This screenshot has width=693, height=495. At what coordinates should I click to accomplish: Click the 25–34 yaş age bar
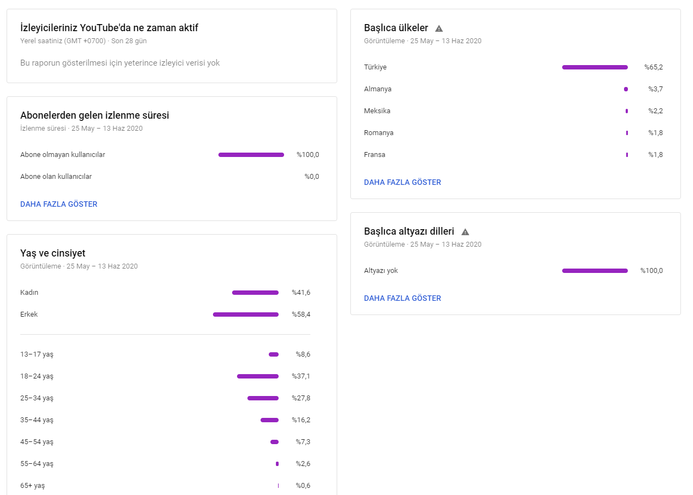[263, 398]
